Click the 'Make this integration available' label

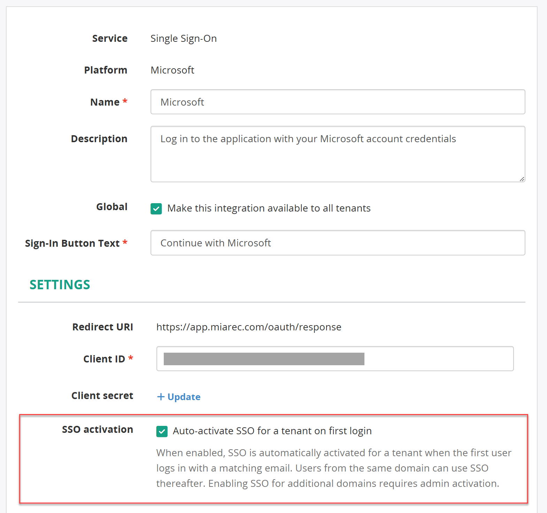(x=269, y=208)
